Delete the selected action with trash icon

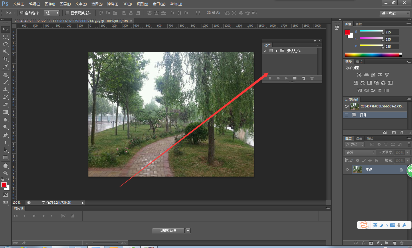pos(312,78)
